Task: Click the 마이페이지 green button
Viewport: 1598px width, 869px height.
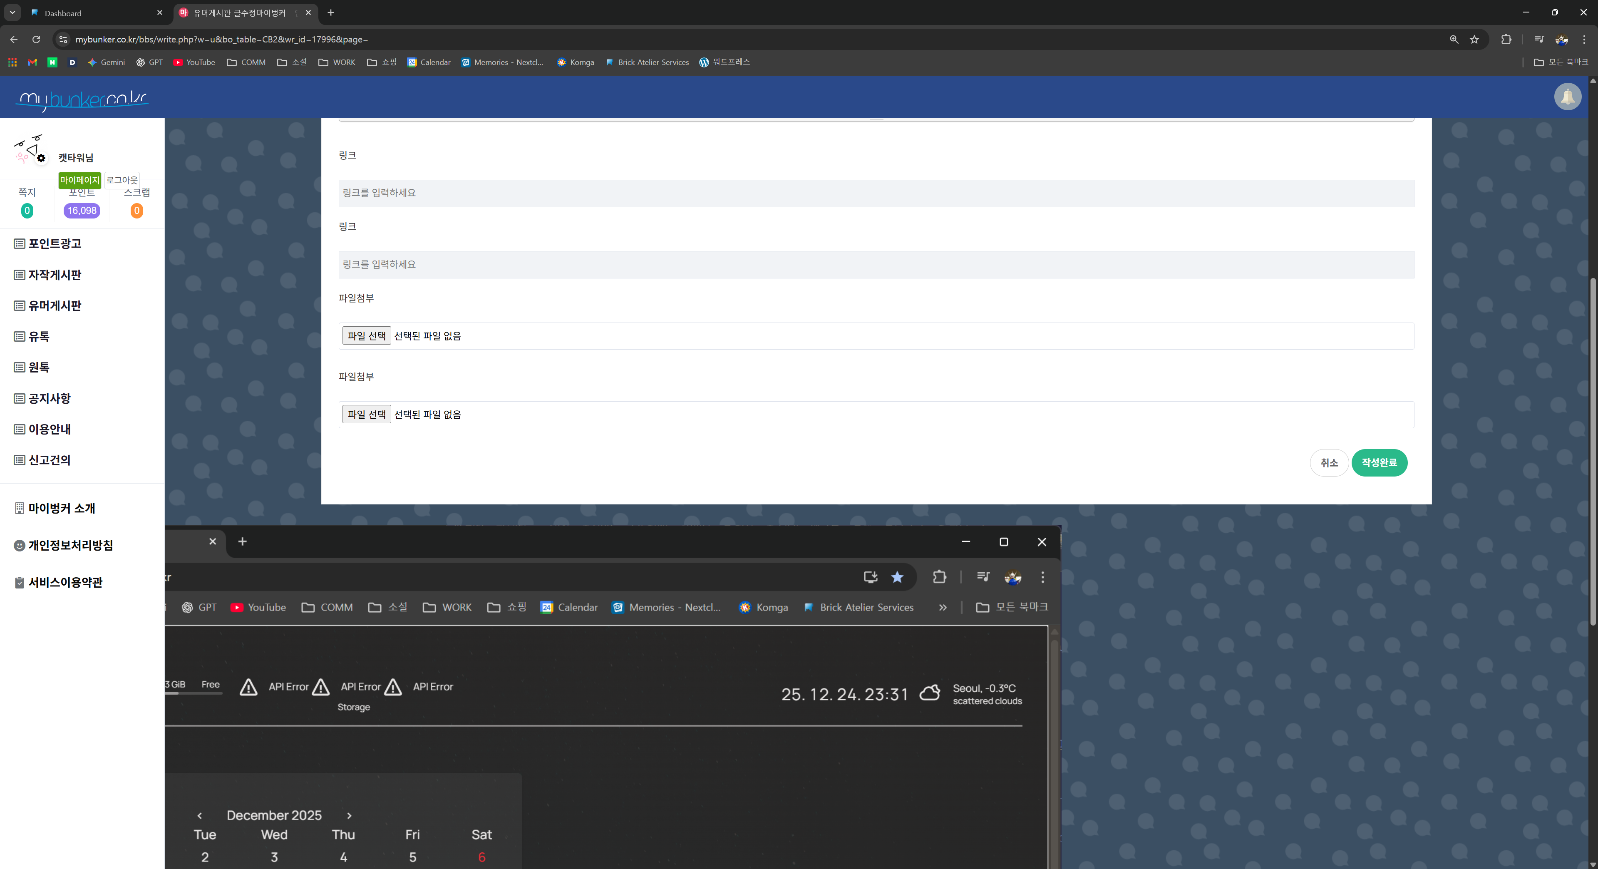Action: pos(79,180)
